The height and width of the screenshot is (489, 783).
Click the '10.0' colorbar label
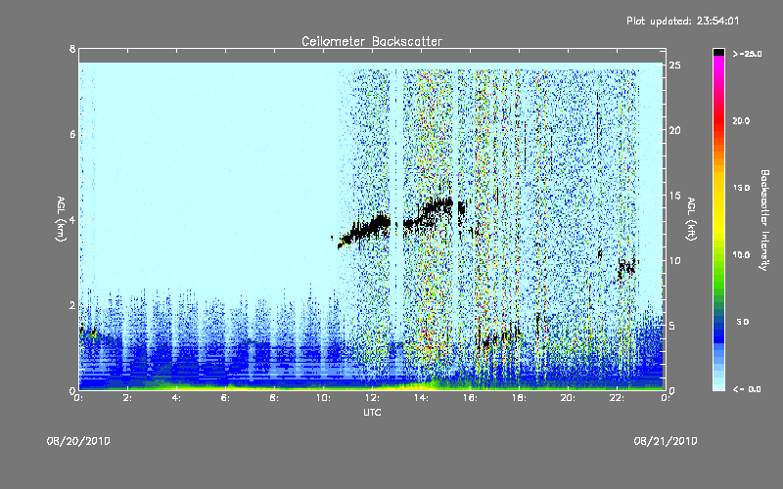(x=741, y=254)
